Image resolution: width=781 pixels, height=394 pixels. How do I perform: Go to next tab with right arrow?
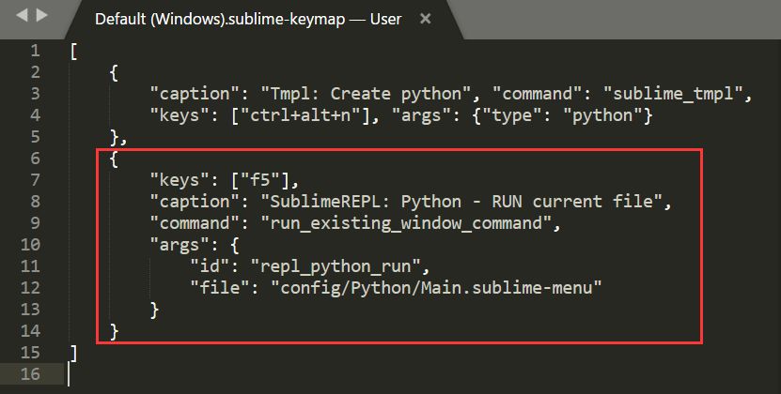[x=42, y=15]
